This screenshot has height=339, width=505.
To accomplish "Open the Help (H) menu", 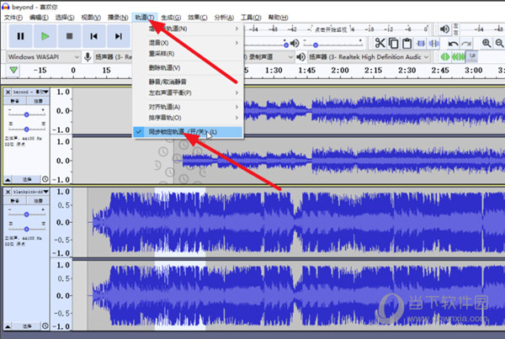I will (x=278, y=18).
